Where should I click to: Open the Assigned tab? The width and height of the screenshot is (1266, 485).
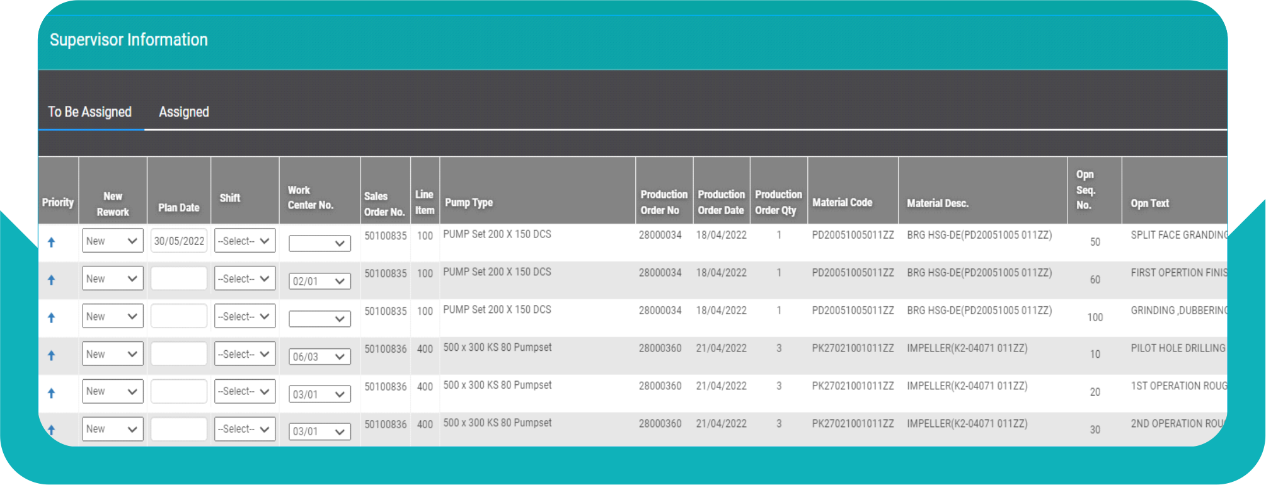pyautogui.click(x=184, y=112)
